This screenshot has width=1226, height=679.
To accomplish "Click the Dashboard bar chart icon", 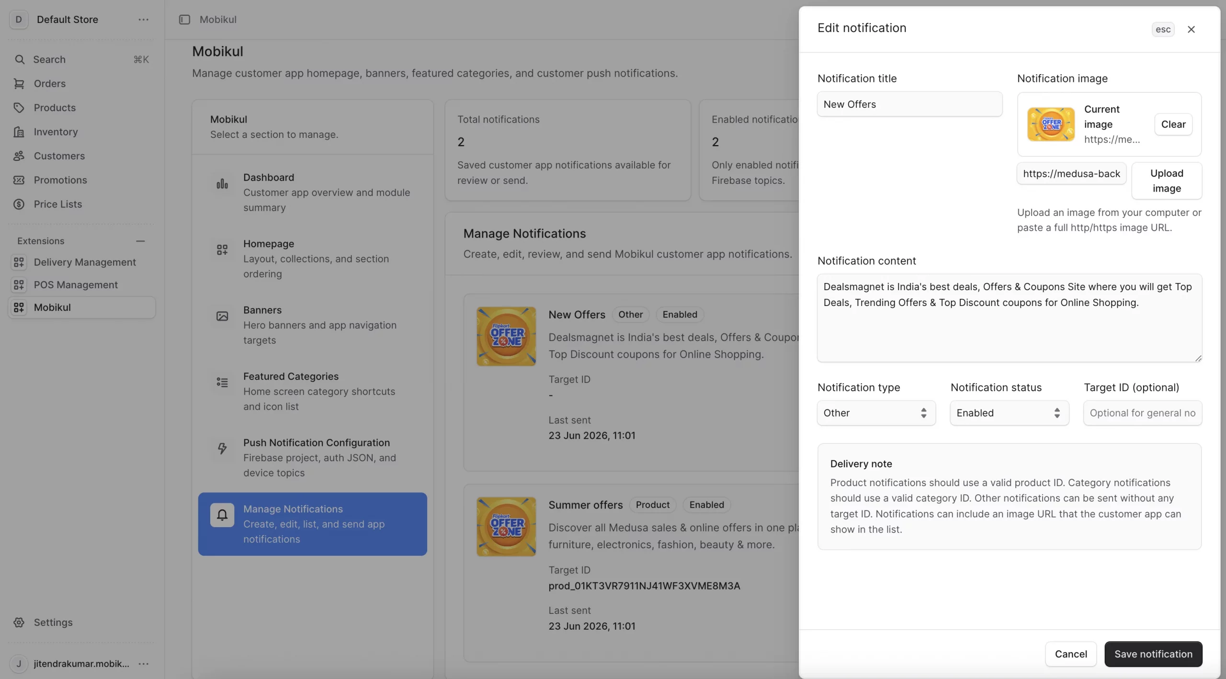I will point(222,184).
